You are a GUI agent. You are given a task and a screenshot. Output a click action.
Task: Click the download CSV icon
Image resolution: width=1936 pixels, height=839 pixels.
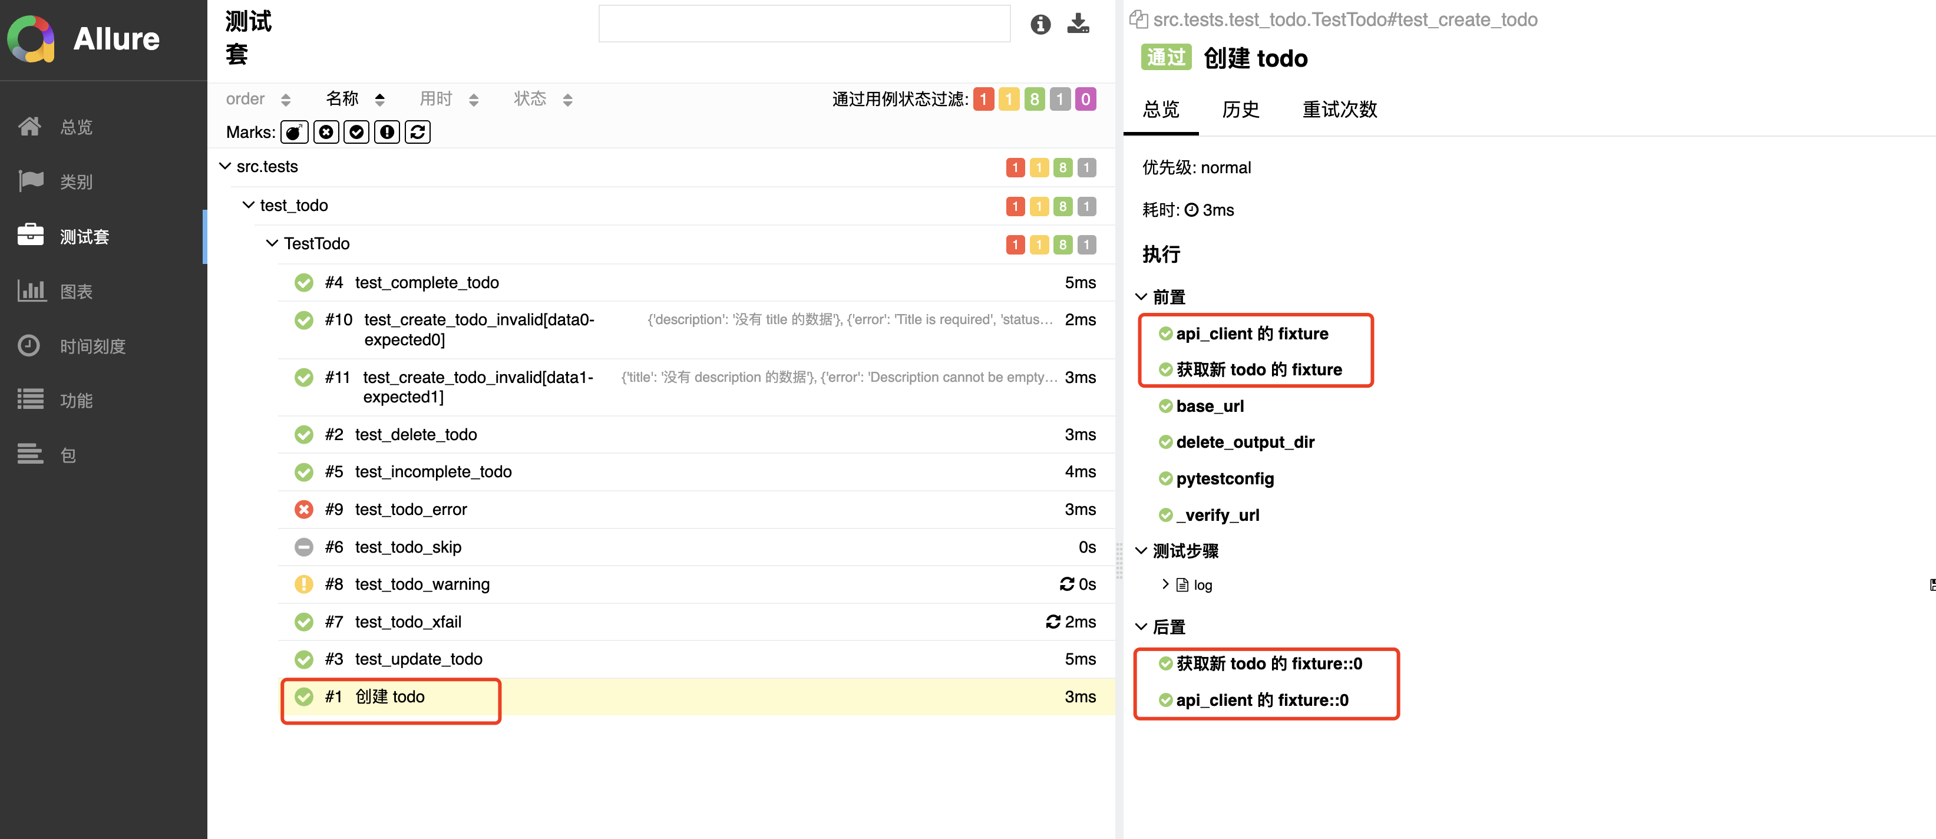(1078, 24)
